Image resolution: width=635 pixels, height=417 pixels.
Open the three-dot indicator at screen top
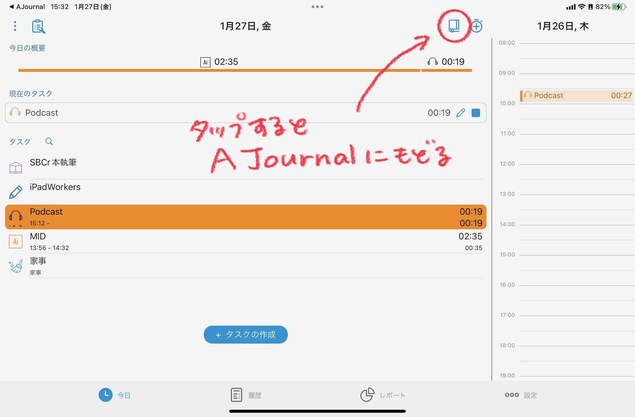pos(317,6)
